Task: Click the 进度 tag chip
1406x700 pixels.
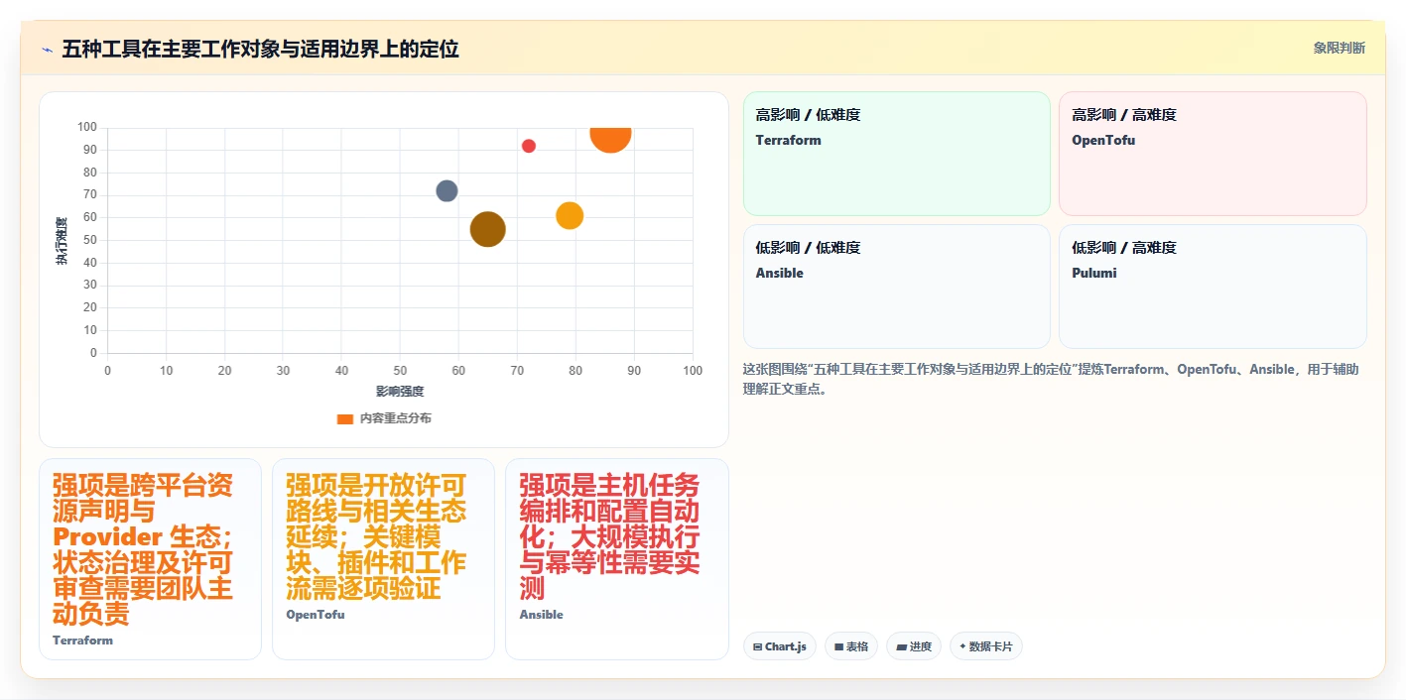Action: pos(914,646)
